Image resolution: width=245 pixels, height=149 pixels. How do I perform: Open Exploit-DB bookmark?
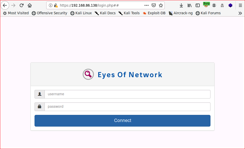tap(154, 13)
